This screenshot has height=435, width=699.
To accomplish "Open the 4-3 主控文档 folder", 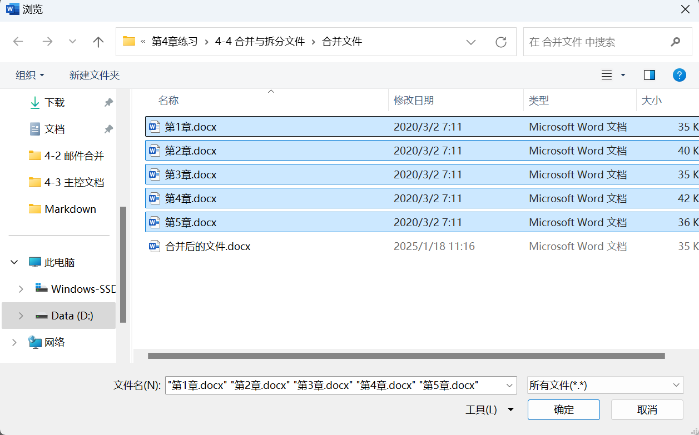I will (x=66, y=182).
